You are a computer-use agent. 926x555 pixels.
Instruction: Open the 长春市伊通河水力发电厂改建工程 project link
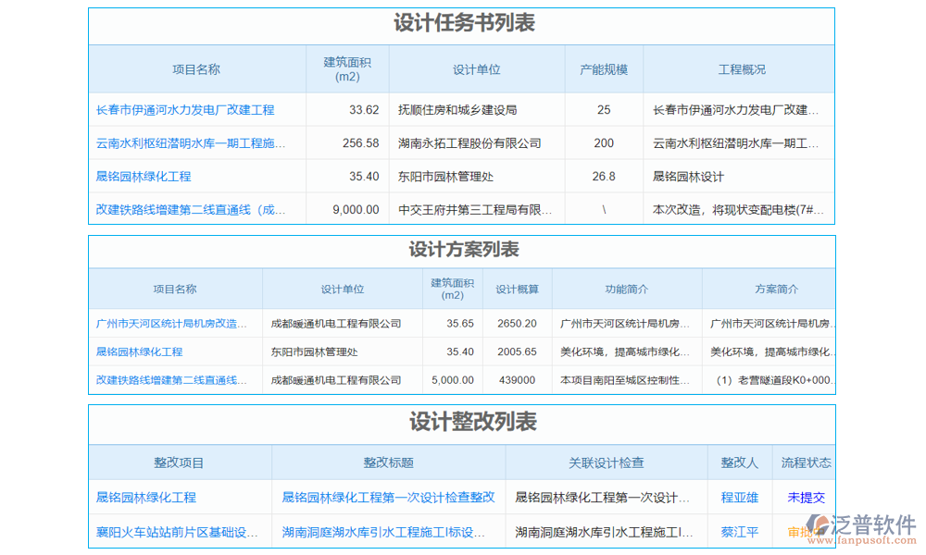pos(184,110)
